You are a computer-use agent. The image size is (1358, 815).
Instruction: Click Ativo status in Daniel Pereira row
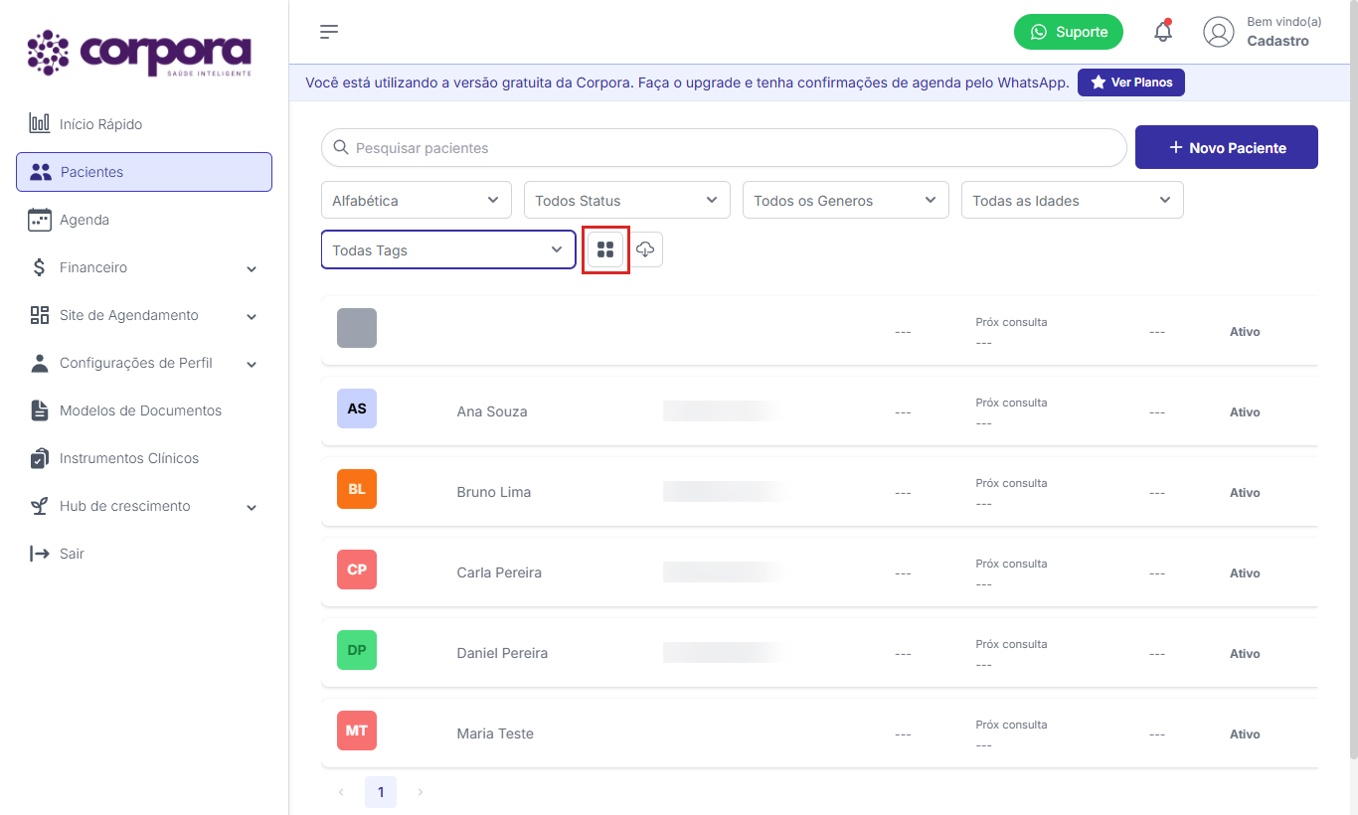point(1245,654)
